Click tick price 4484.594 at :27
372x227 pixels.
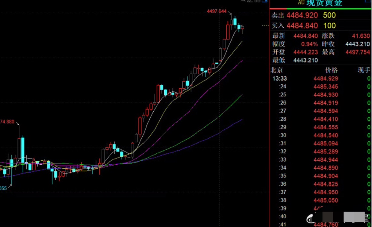point(326,111)
